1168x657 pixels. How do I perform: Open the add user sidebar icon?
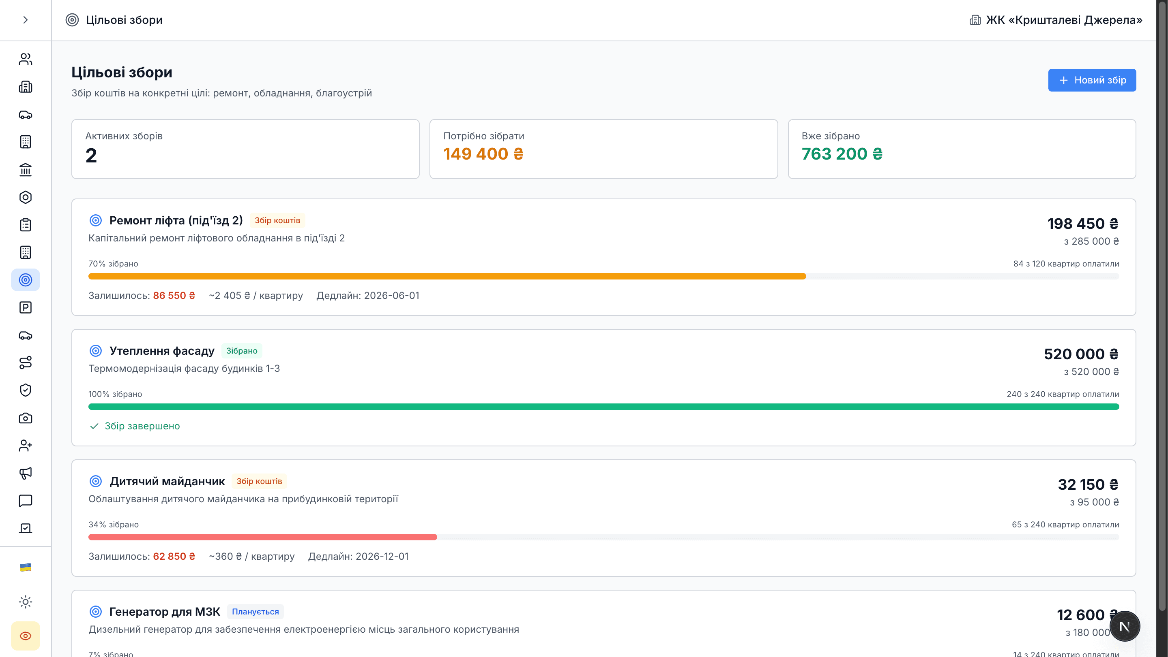tap(26, 446)
